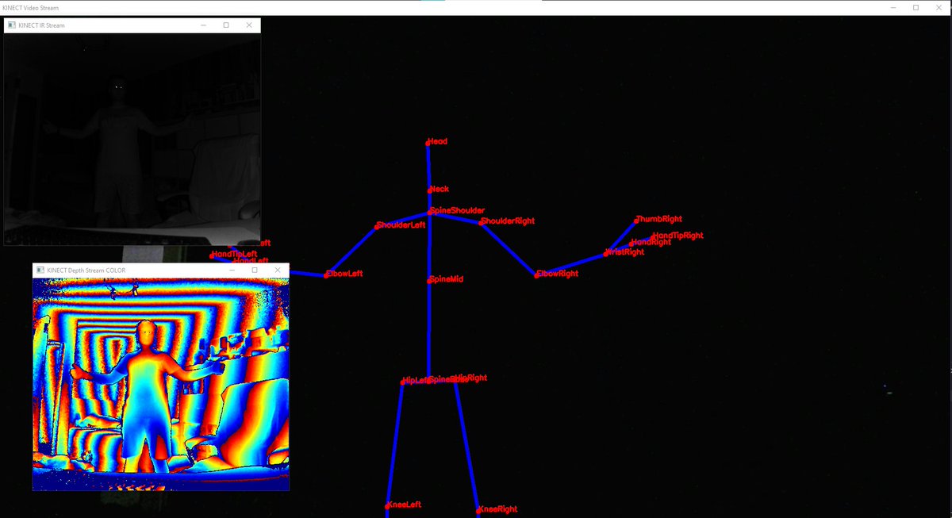Screen dimensions: 952x518
Task: Select the HandTipRight joint marker
Action: click(651, 235)
